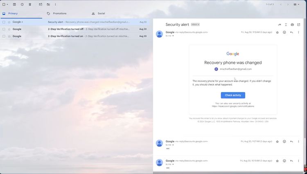Image resolution: width=307 pixels, height=174 pixels.
Task: Select the 2-Step Verification turned on email checkbox
Action: (x=4, y=36)
